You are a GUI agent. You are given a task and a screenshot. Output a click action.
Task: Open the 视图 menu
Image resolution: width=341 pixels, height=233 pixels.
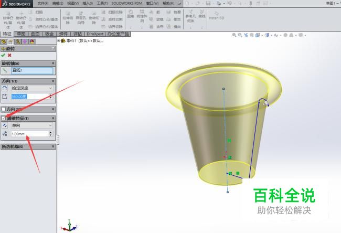pos(73,3)
